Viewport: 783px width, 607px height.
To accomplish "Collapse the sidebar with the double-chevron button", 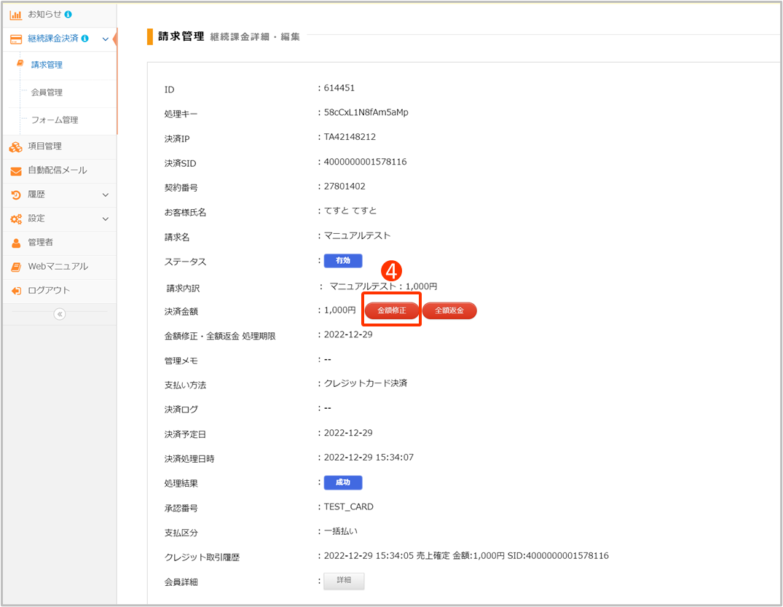I will 60,314.
